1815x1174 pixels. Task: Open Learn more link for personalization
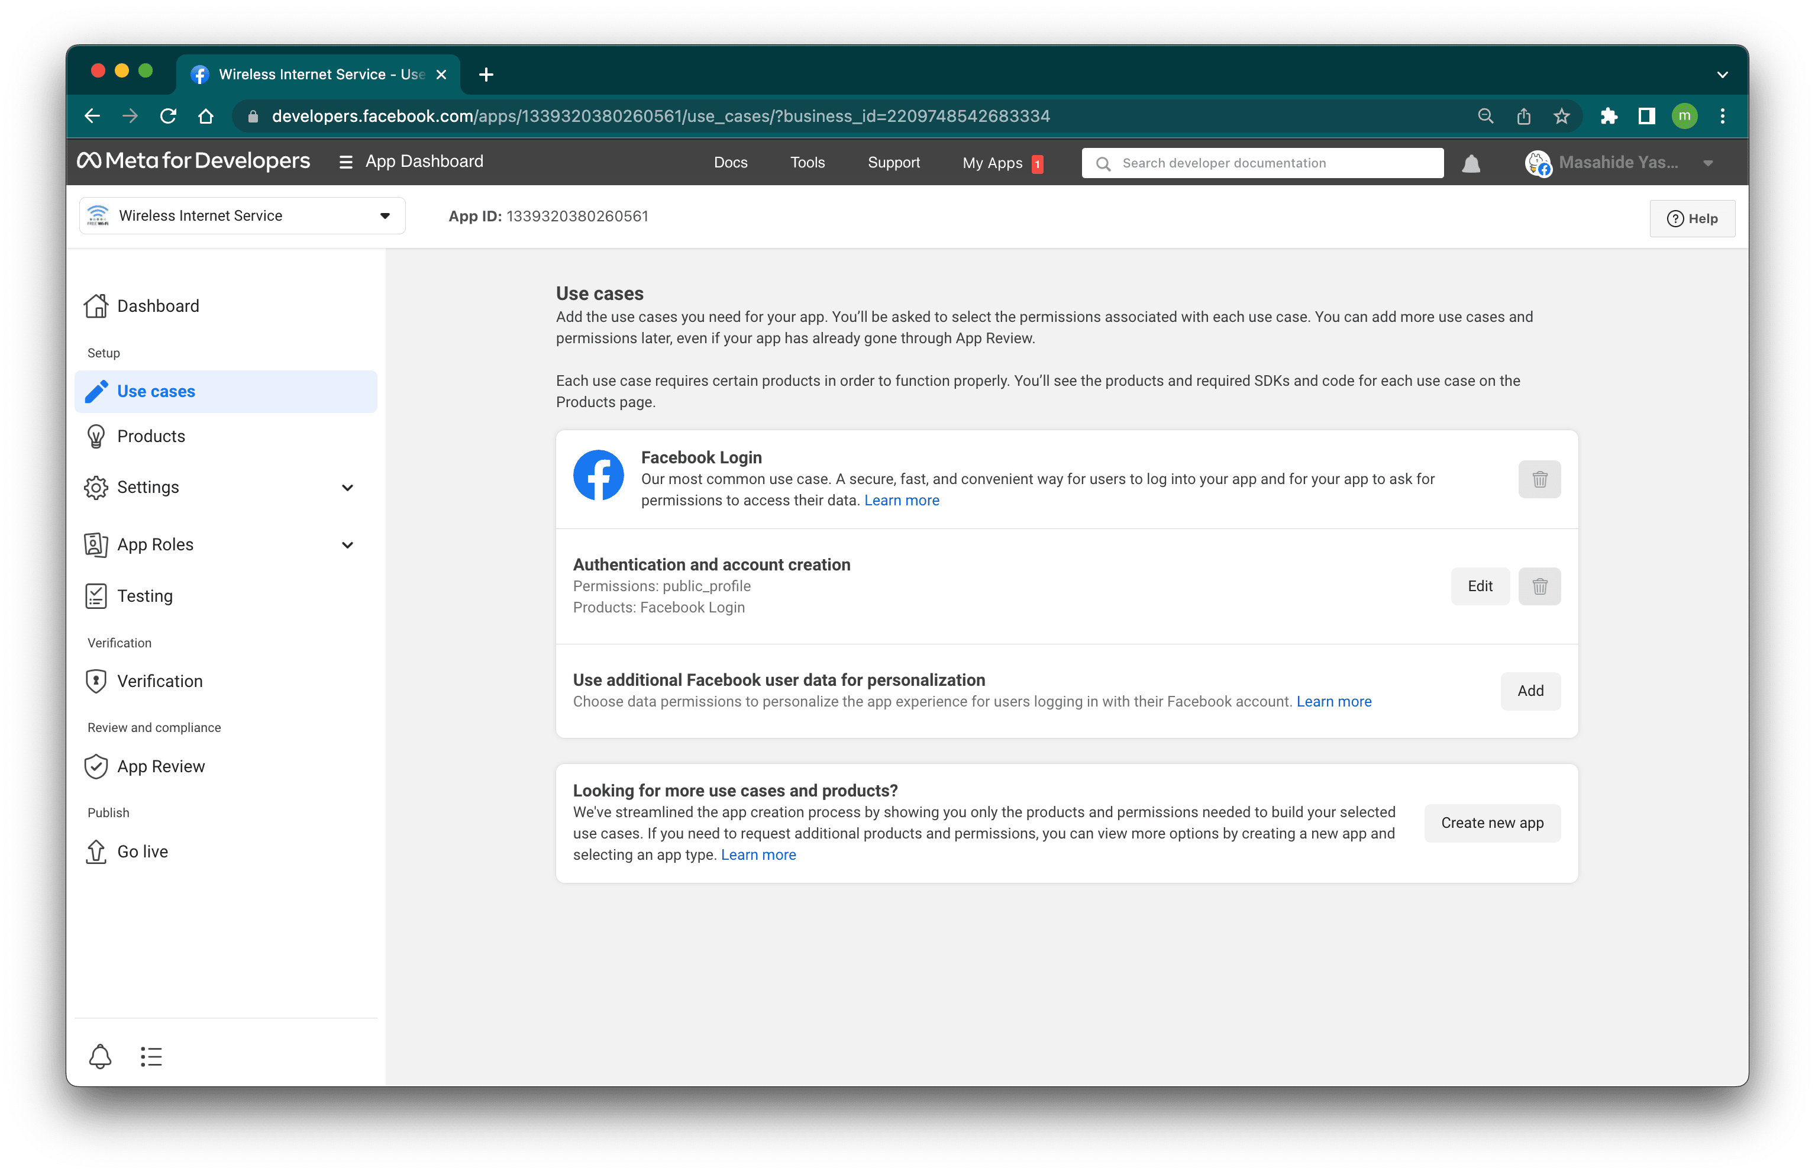click(x=1333, y=701)
